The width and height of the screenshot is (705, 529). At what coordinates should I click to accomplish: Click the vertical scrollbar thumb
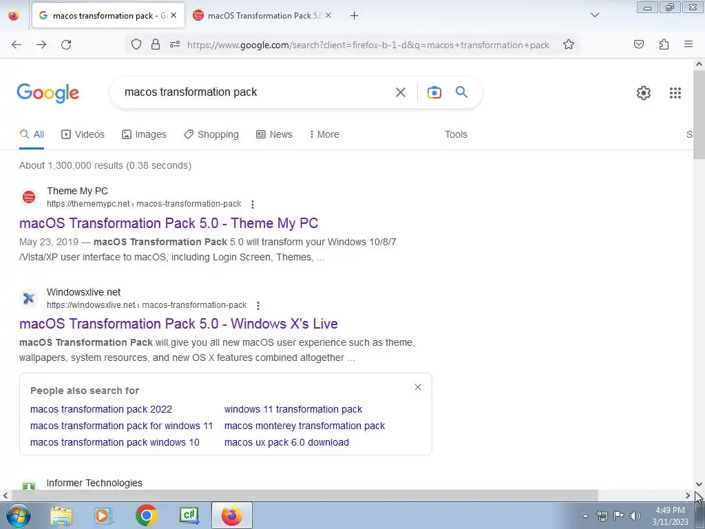(699, 115)
